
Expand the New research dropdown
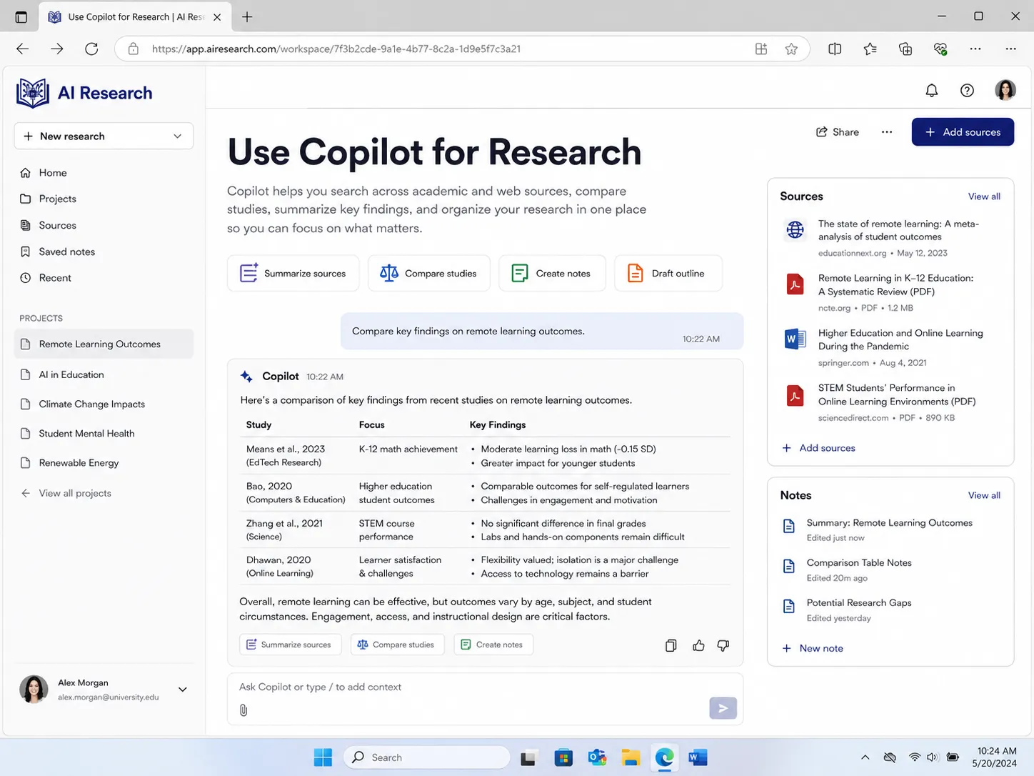pyautogui.click(x=177, y=136)
